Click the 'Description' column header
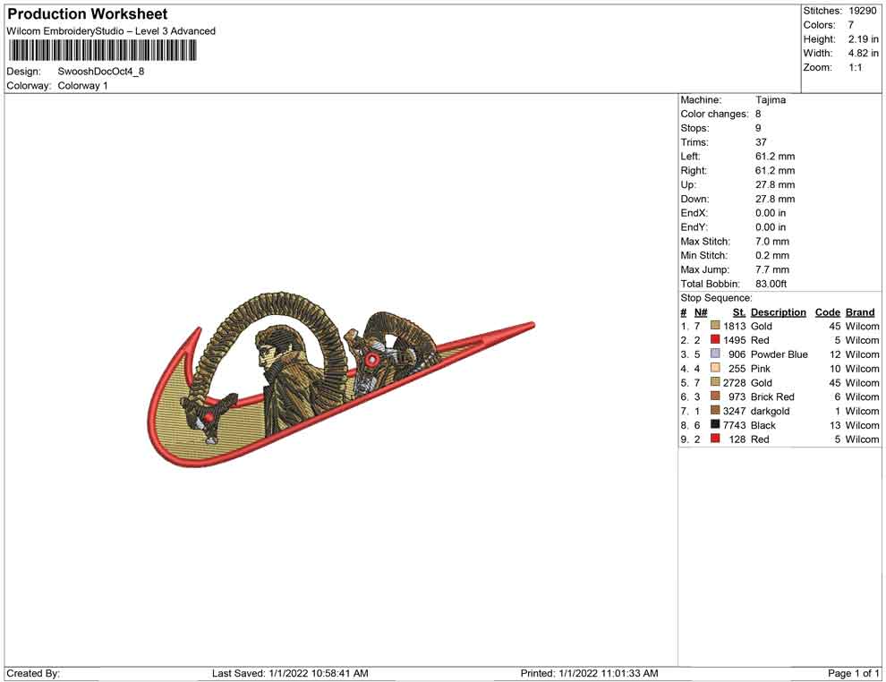This screenshot has width=886, height=682. 778,312
